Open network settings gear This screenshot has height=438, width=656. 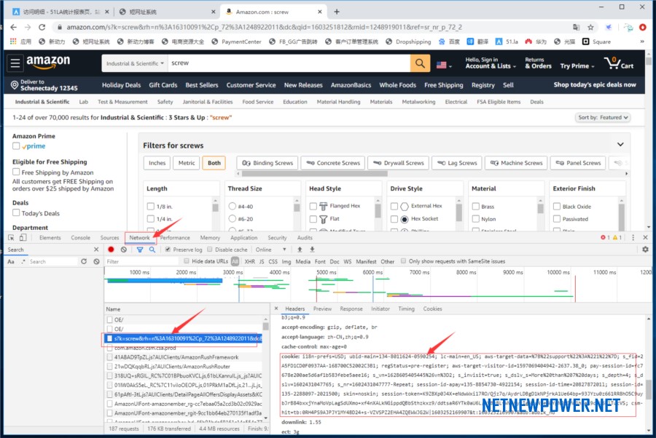click(x=646, y=250)
